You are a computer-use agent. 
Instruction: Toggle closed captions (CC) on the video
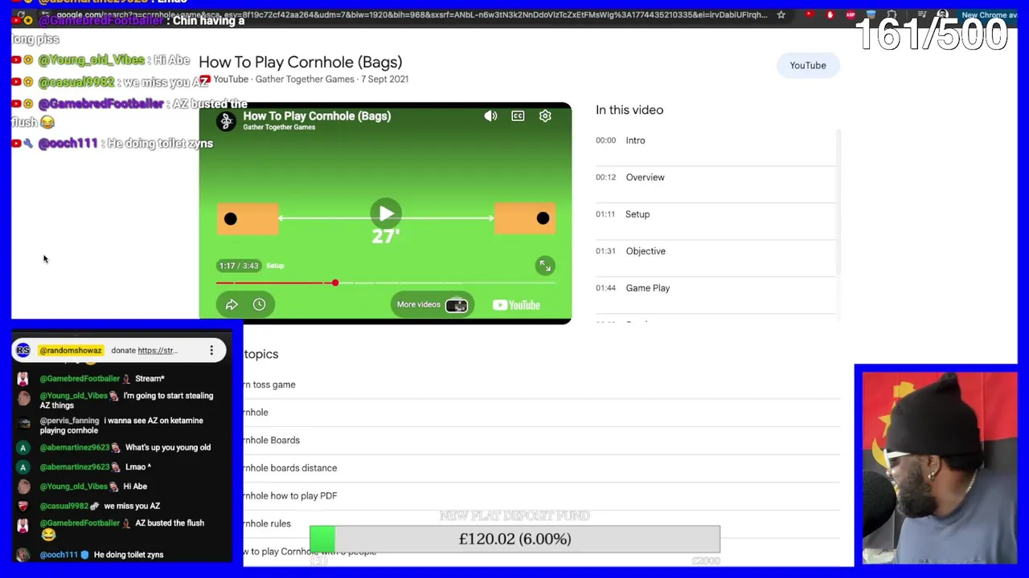[518, 116]
